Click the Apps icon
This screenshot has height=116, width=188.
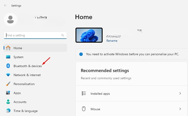point(8,93)
